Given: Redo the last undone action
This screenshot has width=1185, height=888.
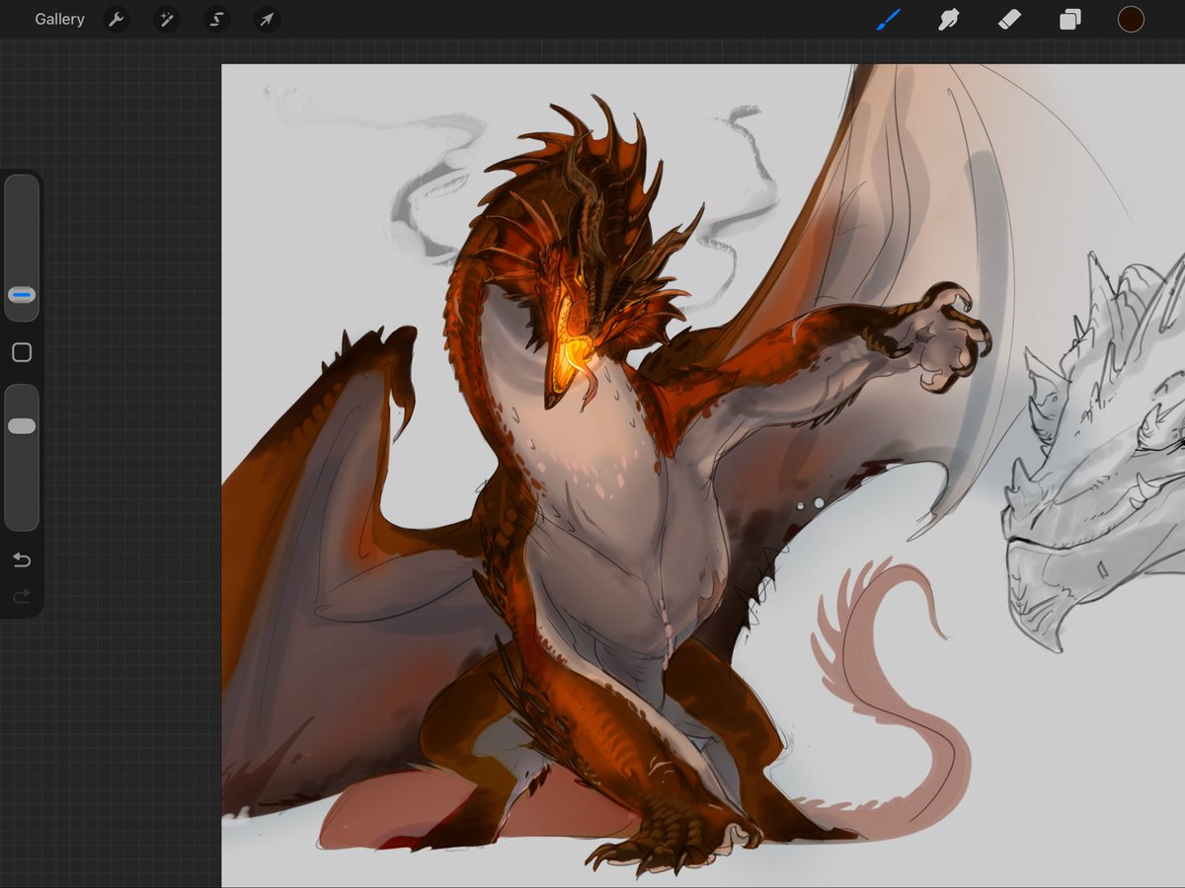Looking at the screenshot, I should [22, 596].
